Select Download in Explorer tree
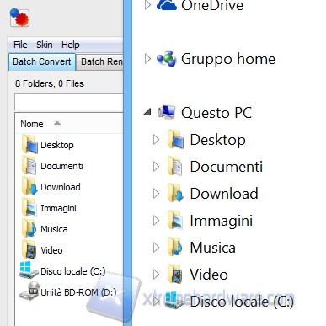Viewport: 326px width, 326px height. (x=224, y=194)
